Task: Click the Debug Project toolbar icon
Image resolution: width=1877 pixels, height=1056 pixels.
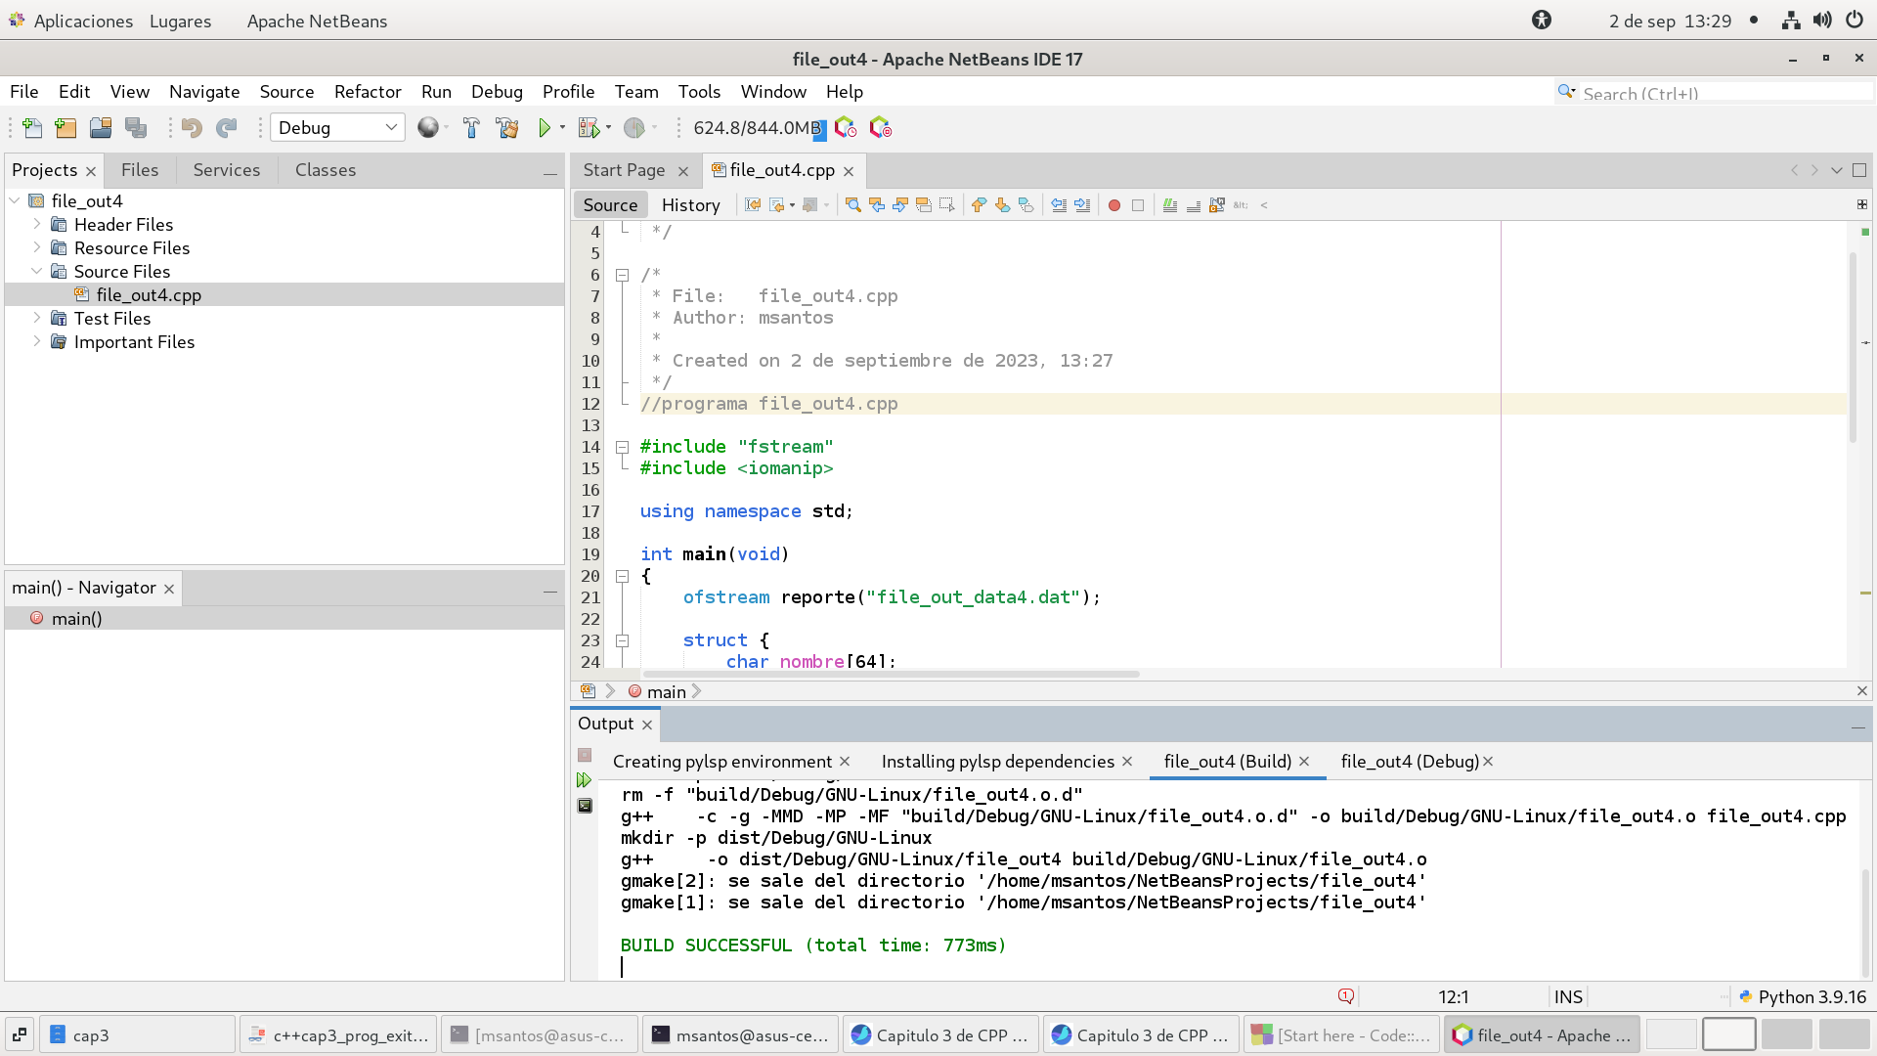Action: (589, 128)
